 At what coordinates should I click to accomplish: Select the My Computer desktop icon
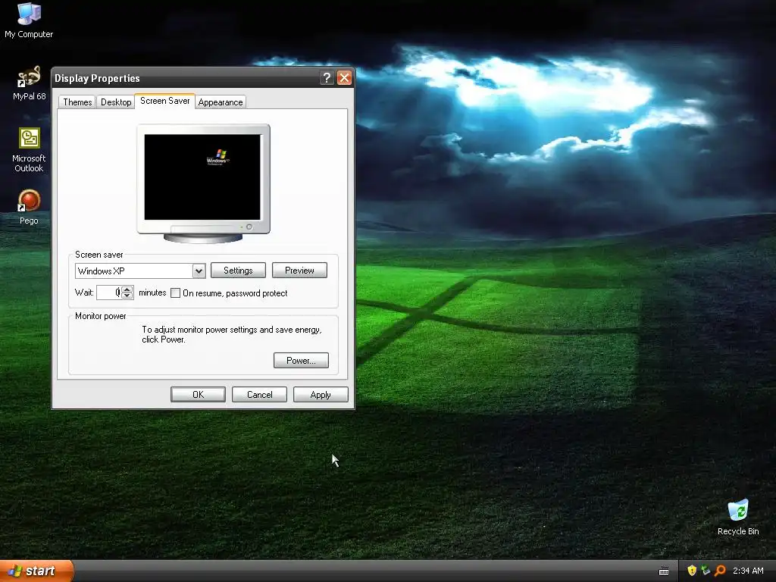tap(29, 20)
